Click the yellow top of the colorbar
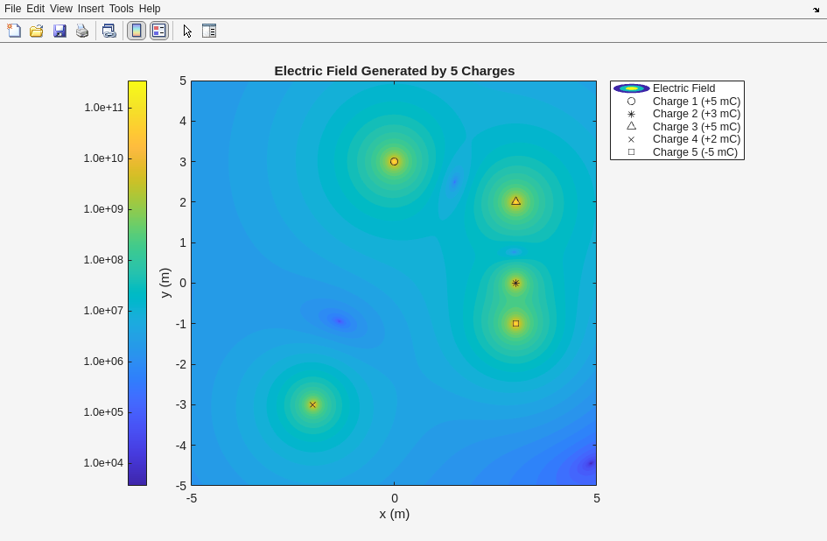 pyautogui.click(x=137, y=88)
